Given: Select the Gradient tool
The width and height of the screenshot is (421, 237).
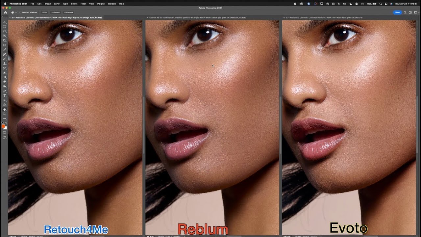Looking at the screenshot, I should (4, 77).
